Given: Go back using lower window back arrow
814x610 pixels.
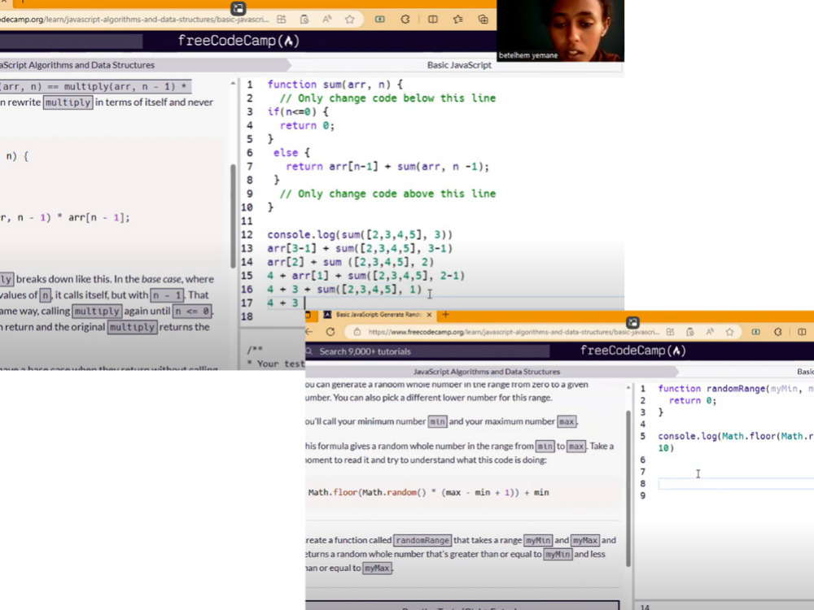Looking at the screenshot, I should tap(309, 332).
